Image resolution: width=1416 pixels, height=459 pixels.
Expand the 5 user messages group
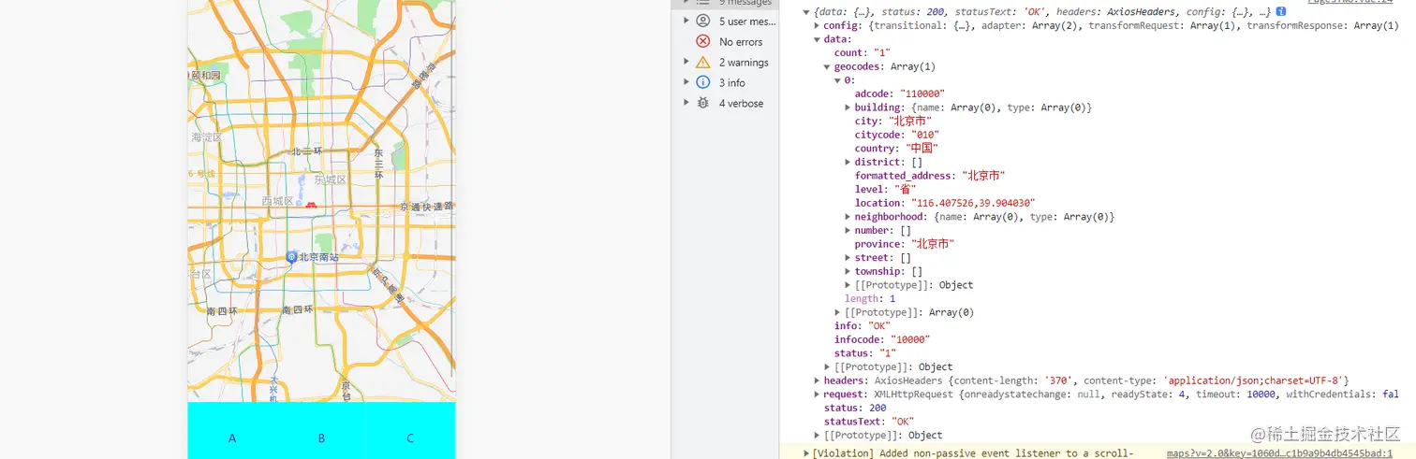[x=686, y=21]
